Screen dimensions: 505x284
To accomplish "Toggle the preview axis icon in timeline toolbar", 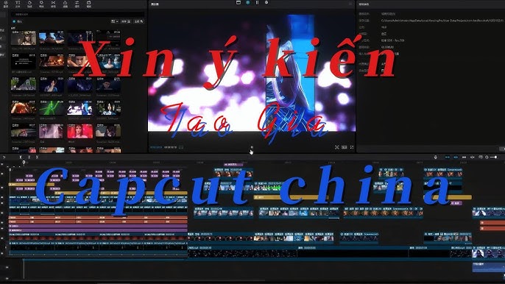I will (473, 157).
